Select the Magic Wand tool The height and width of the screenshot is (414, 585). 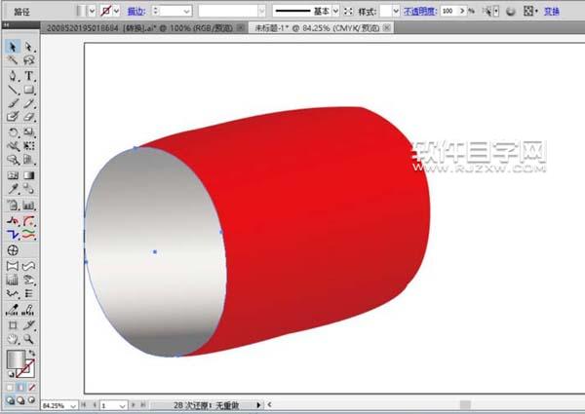pyautogui.click(x=13, y=60)
